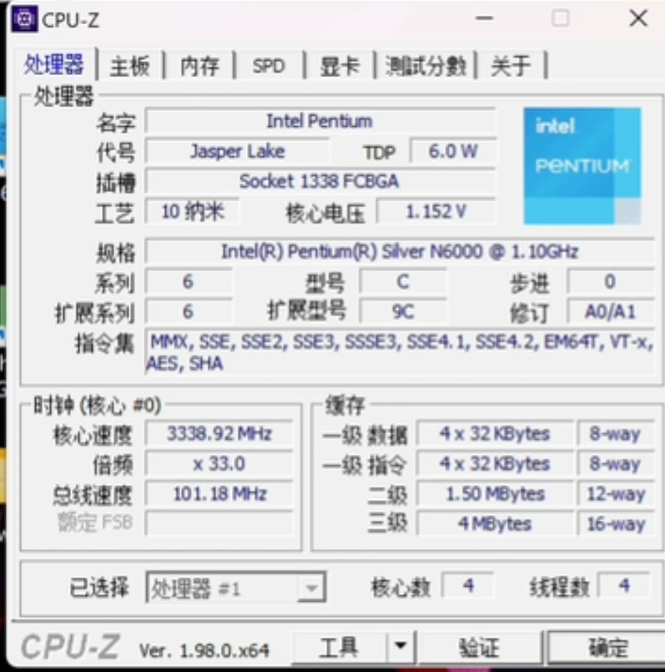
Task: Click the 核心数 value 4
Action: pyautogui.click(x=468, y=585)
